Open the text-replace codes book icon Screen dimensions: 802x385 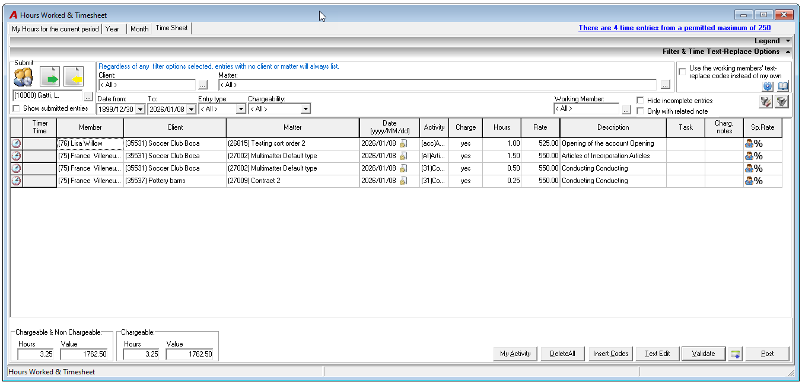tap(783, 86)
